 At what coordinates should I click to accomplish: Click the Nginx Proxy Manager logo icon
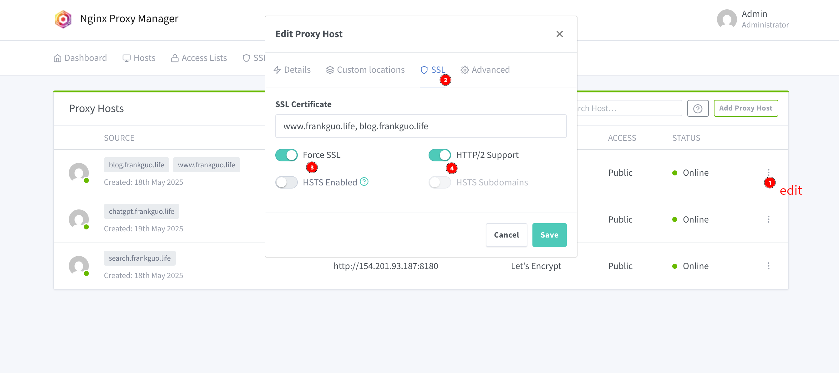coord(63,19)
